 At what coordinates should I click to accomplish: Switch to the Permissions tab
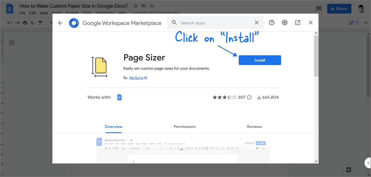coord(184,127)
